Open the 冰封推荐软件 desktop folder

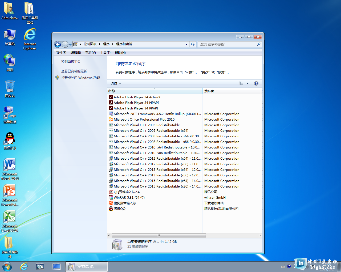coord(10,247)
